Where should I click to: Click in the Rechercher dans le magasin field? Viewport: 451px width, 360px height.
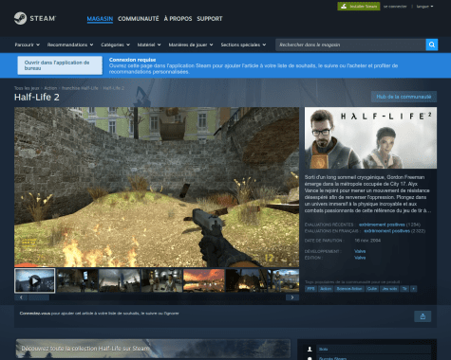350,45
